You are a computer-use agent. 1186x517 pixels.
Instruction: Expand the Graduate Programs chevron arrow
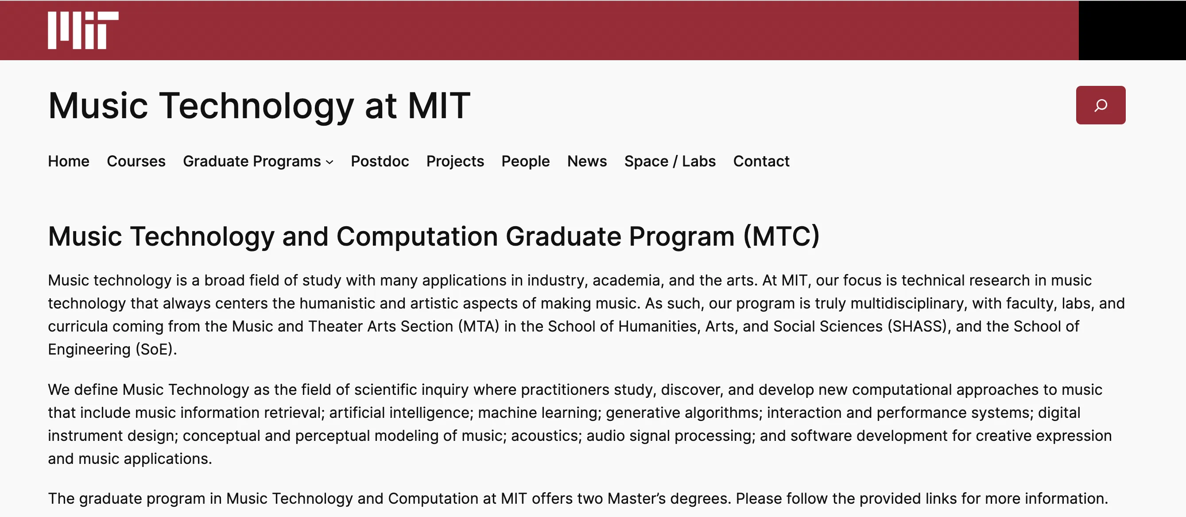329,162
